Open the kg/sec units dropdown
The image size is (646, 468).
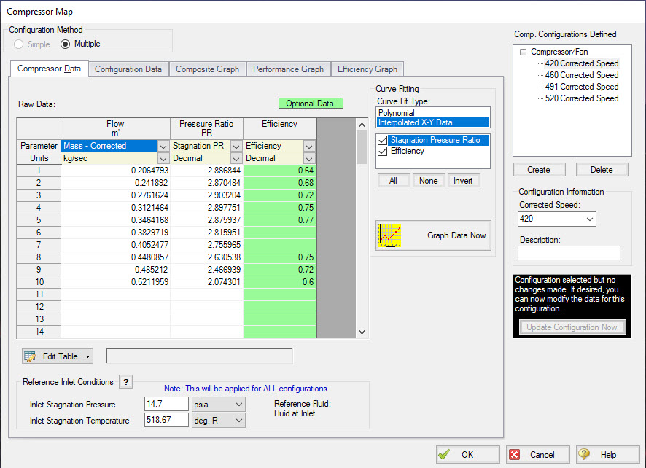(x=163, y=158)
